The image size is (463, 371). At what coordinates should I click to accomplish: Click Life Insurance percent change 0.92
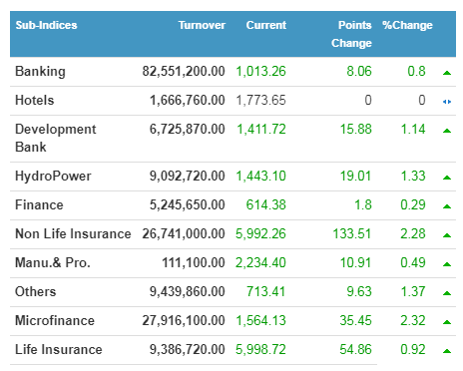pos(413,349)
